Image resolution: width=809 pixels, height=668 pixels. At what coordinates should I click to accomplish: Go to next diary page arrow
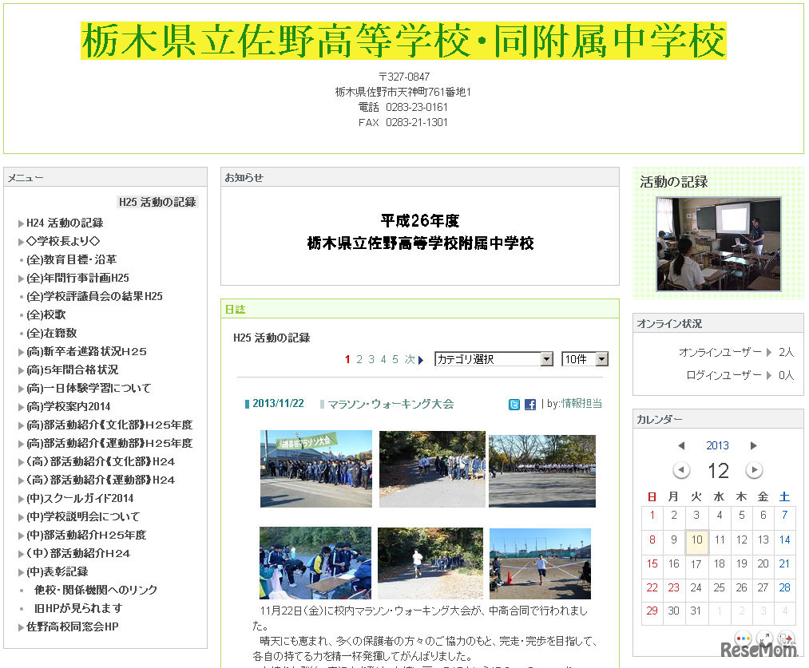421,360
